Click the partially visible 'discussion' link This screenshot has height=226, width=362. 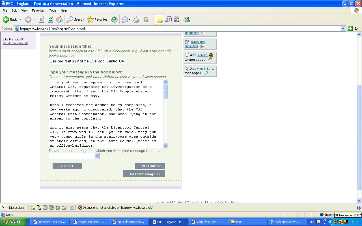point(192,33)
